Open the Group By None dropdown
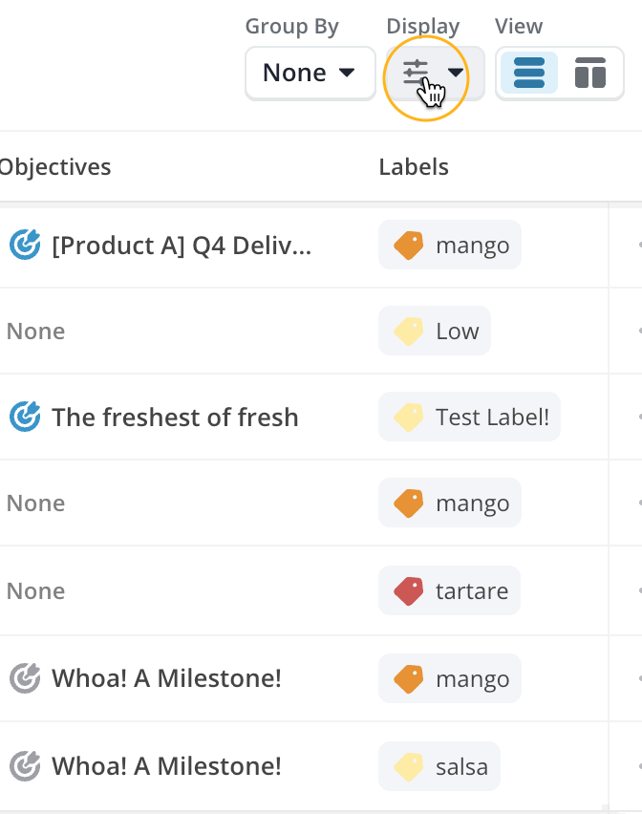This screenshot has width=642, height=814. click(310, 73)
